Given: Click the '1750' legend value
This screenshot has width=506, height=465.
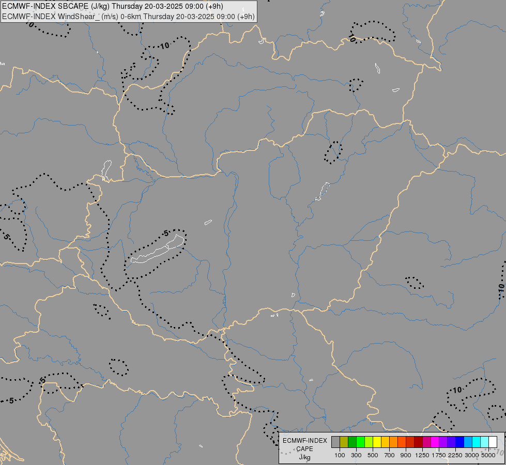Looking at the screenshot, I should pyautogui.click(x=439, y=455).
